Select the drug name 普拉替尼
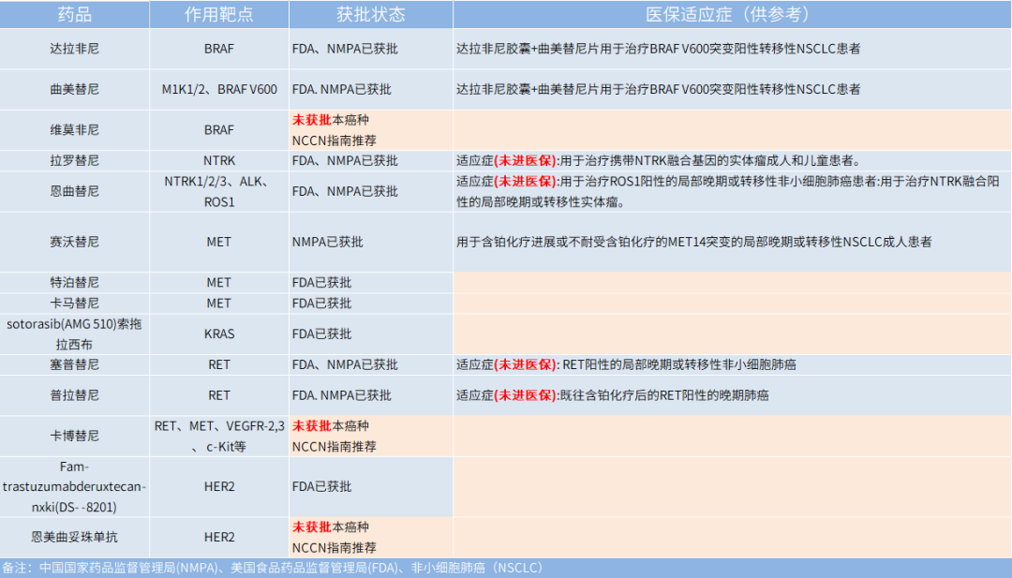The height and width of the screenshot is (578, 1012). pyautogui.click(x=75, y=394)
